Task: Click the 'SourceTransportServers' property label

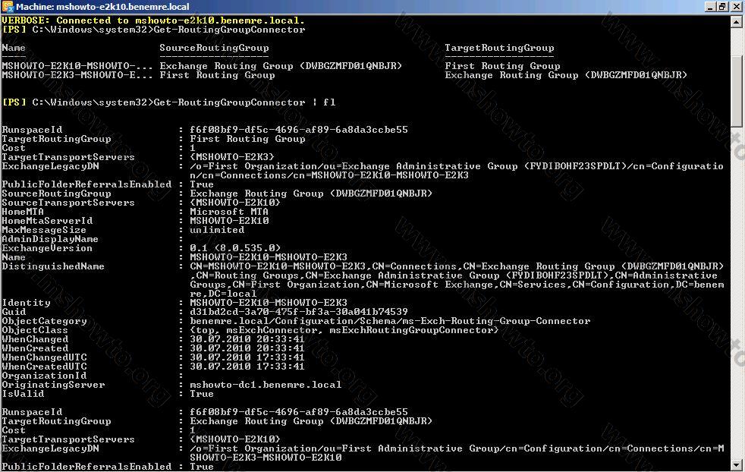Action: point(68,203)
